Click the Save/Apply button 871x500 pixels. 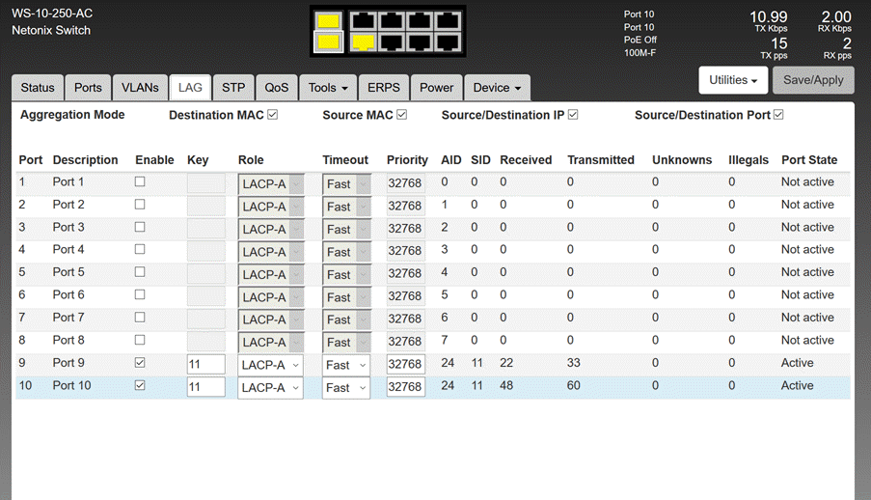(x=813, y=80)
